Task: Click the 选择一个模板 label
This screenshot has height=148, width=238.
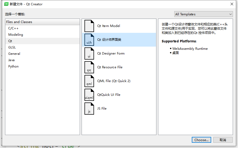Action: coord(15,14)
